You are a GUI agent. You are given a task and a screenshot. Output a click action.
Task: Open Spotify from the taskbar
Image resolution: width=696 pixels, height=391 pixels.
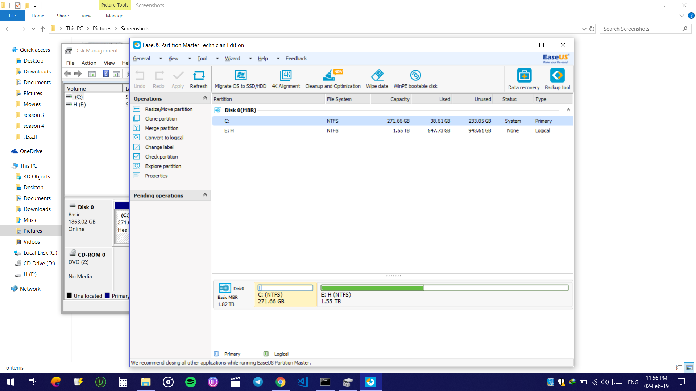pyautogui.click(x=191, y=382)
